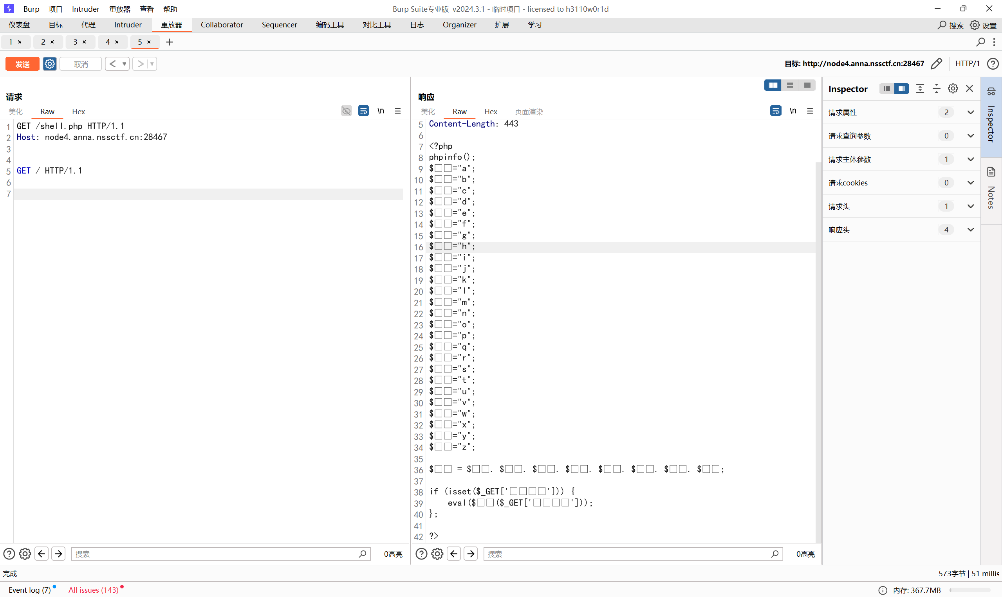This screenshot has width=1002, height=597.
Task: Open All issues (143)
Action: pos(94,590)
